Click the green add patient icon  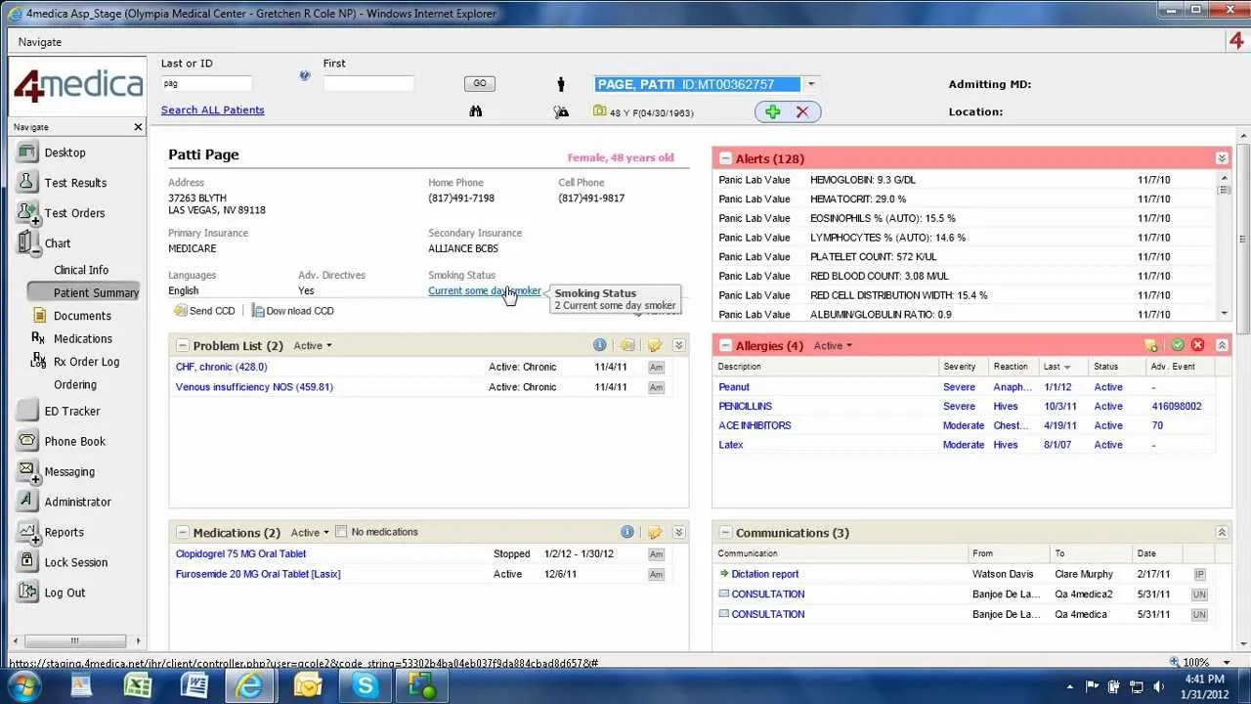(x=772, y=111)
